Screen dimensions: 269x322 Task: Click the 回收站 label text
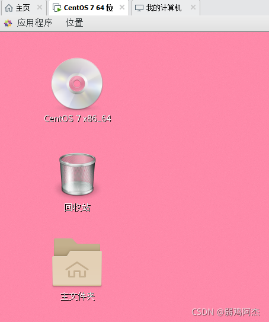tap(78, 208)
